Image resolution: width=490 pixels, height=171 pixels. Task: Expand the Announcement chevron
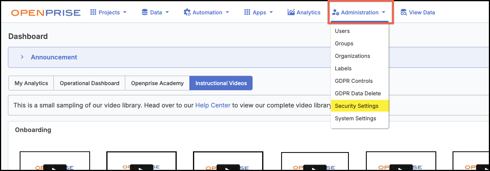click(22, 57)
